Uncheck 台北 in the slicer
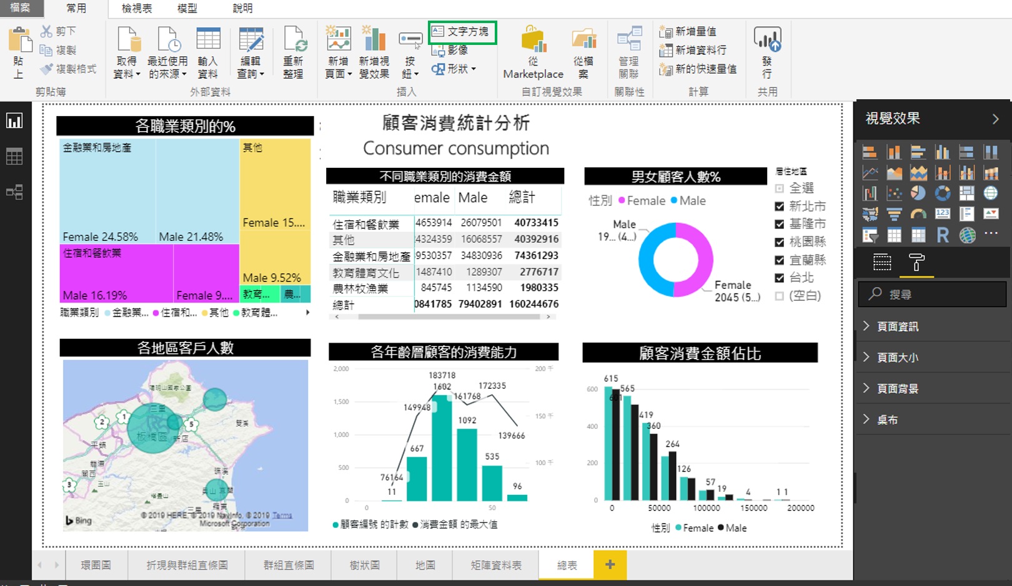Image resolution: width=1012 pixels, height=586 pixels. pyautogui.click(x=779, y=278)
